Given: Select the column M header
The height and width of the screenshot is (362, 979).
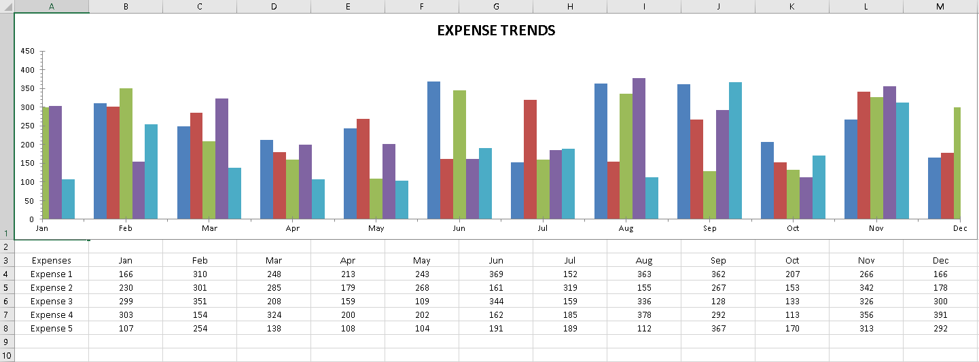Looking at the screenshot, I should [x=940, y=6].
